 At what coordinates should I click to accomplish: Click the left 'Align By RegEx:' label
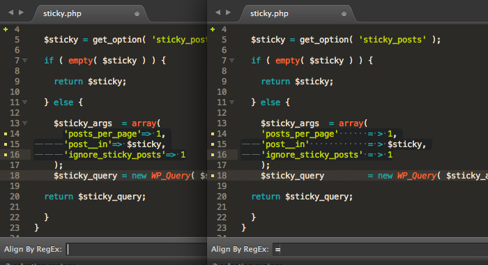click(33, 249)
